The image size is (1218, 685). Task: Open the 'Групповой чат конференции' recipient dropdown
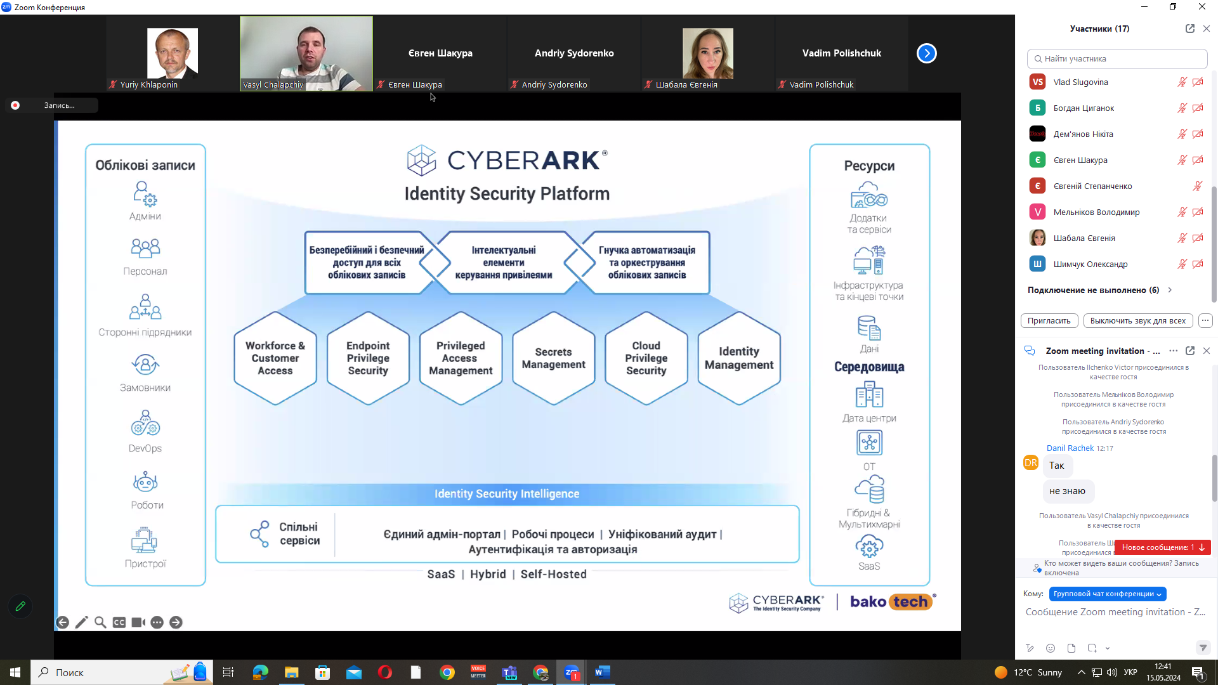[x=1107, y=594]
